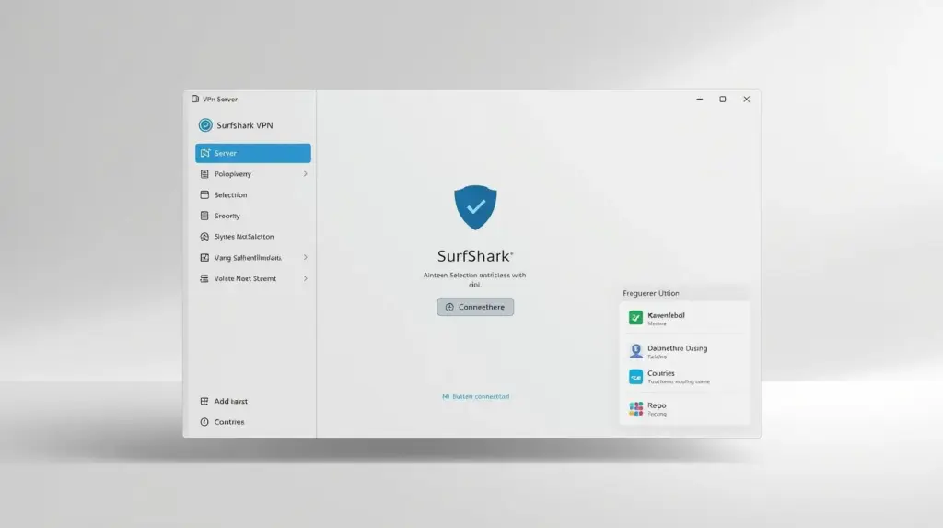This screenshot has height=528, width=943.
Task: Click the Vang Salhentllmdaiti checkbox icon
Action: click(x=204, y=258)
